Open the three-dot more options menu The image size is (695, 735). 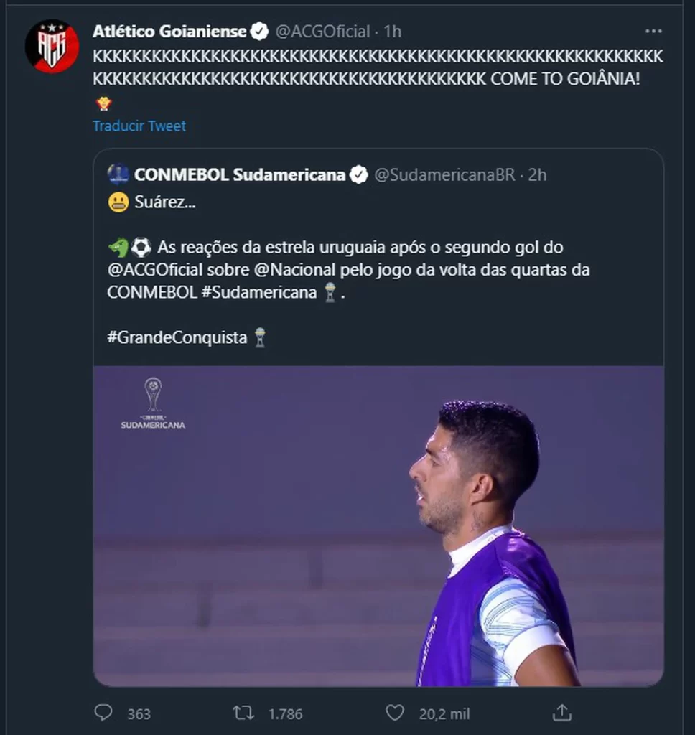(653, 32)
